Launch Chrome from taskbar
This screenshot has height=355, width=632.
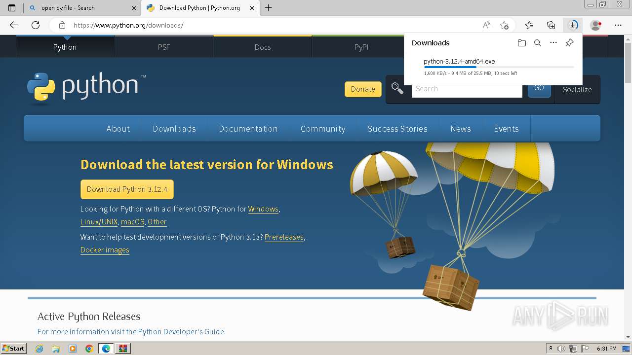(89, 349)
